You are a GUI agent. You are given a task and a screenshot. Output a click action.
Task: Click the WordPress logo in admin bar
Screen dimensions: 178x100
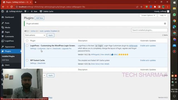[3, 11]
